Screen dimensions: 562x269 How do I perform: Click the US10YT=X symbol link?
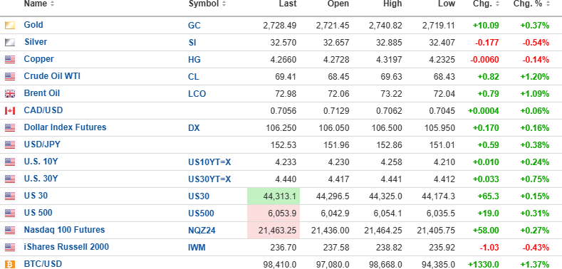pos(209,162)
